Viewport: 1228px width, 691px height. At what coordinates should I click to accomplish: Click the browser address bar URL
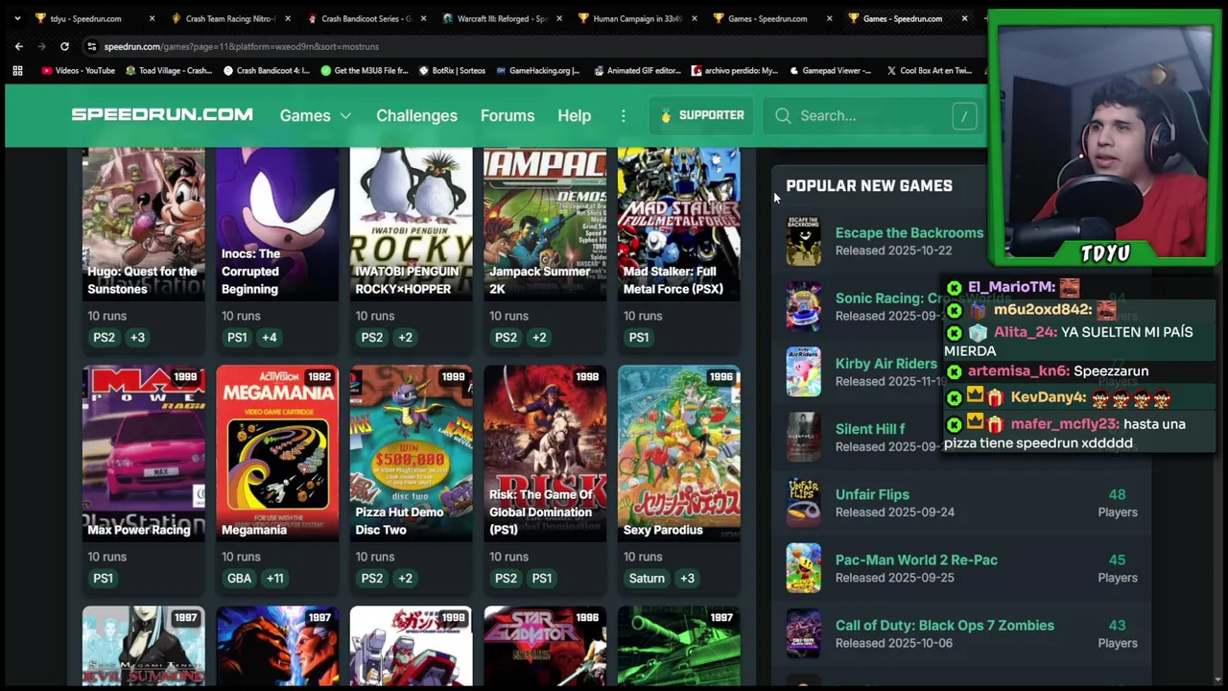241,46
